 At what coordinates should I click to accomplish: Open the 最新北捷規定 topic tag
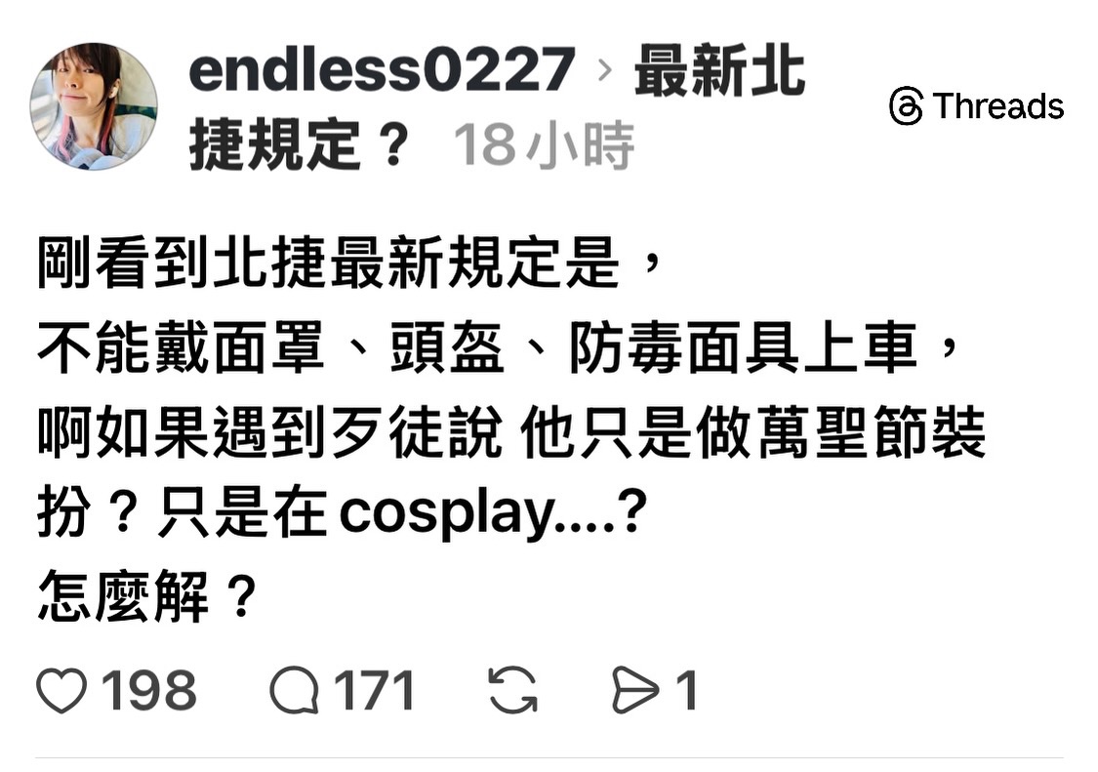pyautogui.click(x=497, y=106)
